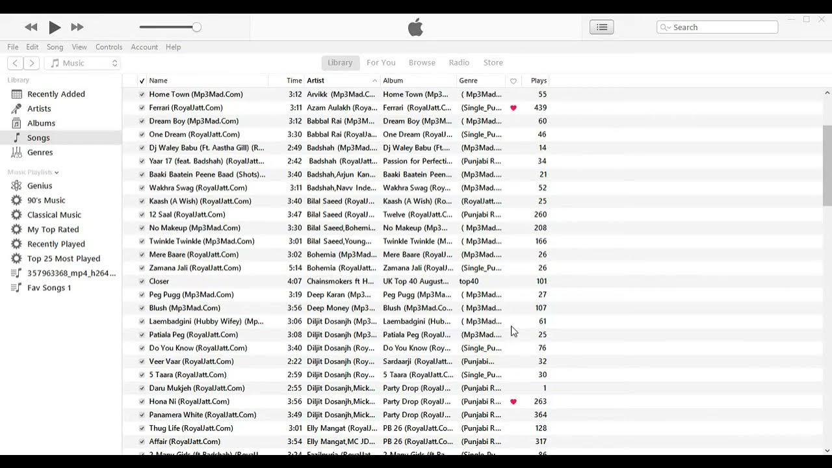This screenshot has width=832, height=468.
Task: Click inside the Search field
Action: [x=718, y=27]
